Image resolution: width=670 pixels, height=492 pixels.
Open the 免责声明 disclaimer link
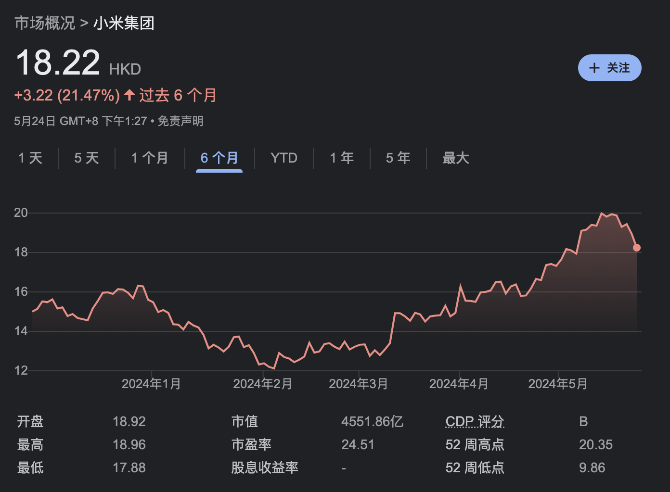pos(180,121)
